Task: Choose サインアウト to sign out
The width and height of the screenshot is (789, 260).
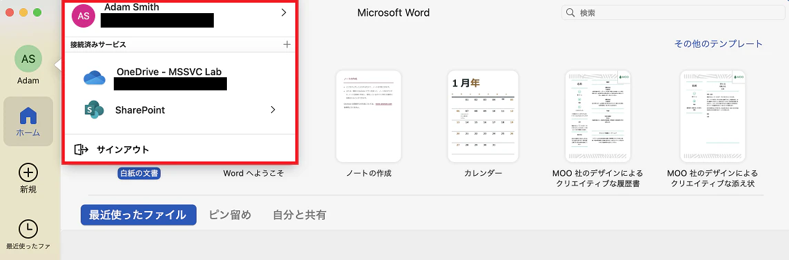Action: point(123,150)
